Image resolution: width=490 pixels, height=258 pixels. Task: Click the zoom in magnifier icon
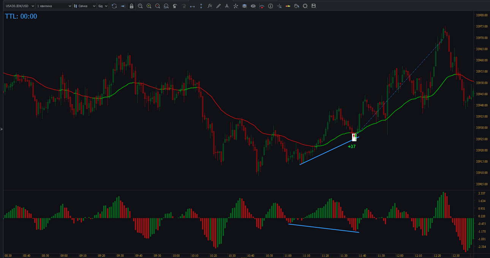[149, 6]
